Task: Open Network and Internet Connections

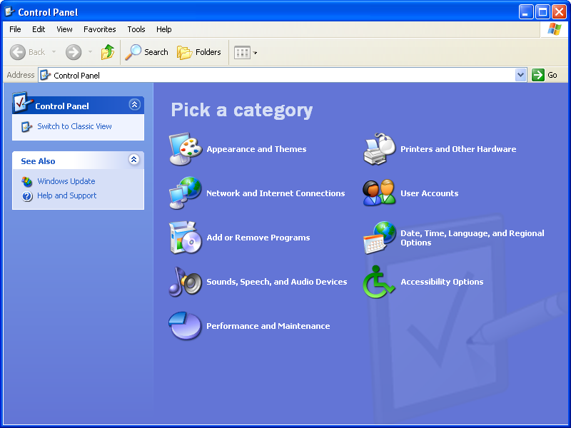Action: pos(276,193)
